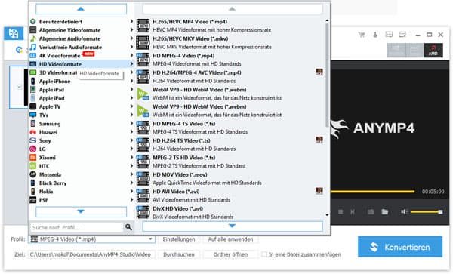The image size is (453, 274).
Task: Click the Huawei logo icon
Action: point(33,132)
